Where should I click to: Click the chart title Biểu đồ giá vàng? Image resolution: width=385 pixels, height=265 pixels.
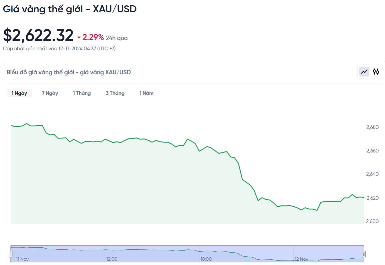click(x=69, y=72)
